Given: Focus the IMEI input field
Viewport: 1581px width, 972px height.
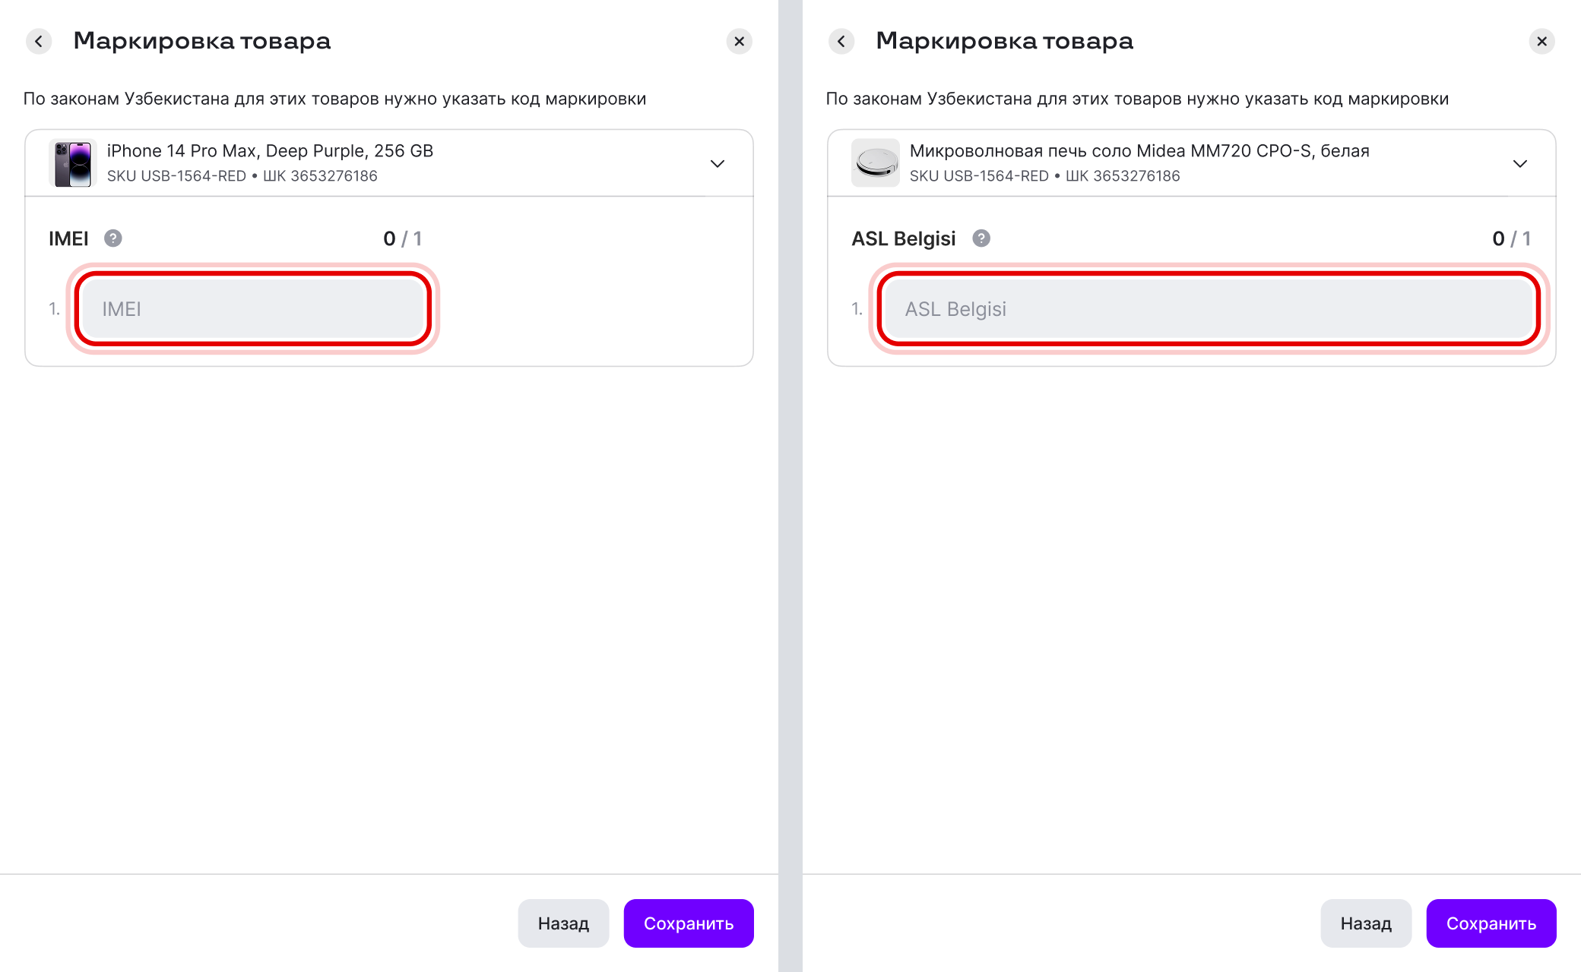Looking at the screenshot, I should tap(253, 308).
